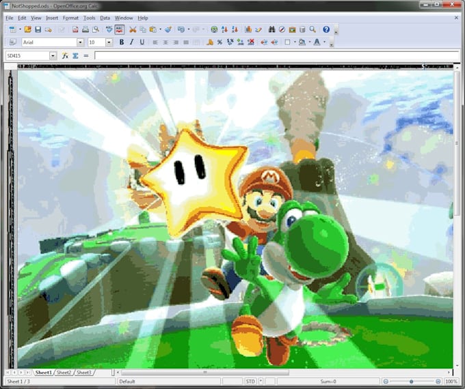Open Data Sources icon
The height and width of the screenshot is (389, 465).
point(302,29)
